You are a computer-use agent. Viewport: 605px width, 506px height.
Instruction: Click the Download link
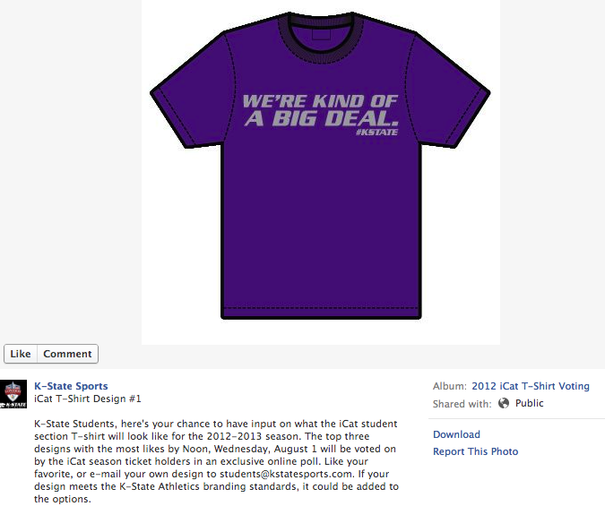tap(456, 434)
